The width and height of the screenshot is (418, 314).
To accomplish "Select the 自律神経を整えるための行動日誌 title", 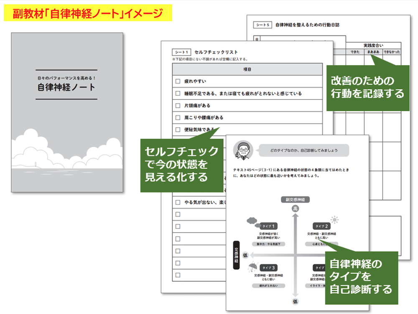I will coord(307,25).
